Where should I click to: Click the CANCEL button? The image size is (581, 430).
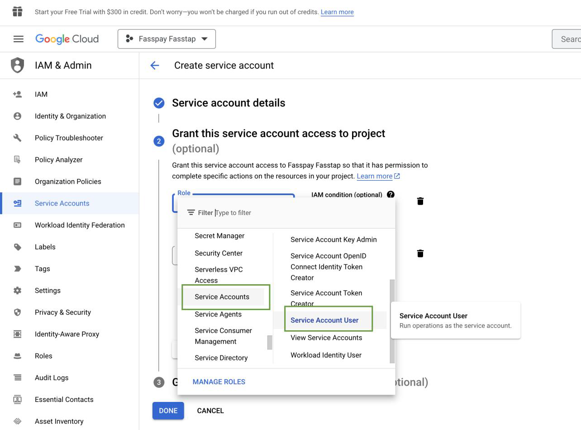[210, 411]
